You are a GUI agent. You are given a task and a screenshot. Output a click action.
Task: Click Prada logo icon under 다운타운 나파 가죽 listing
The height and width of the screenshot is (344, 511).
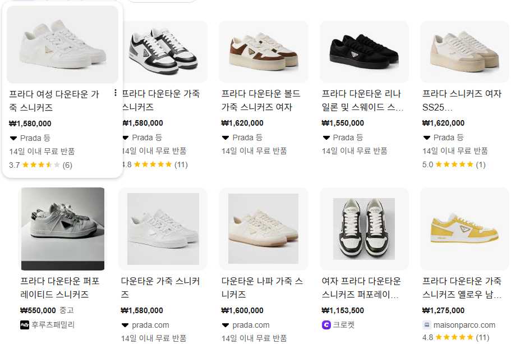[225, 325]
